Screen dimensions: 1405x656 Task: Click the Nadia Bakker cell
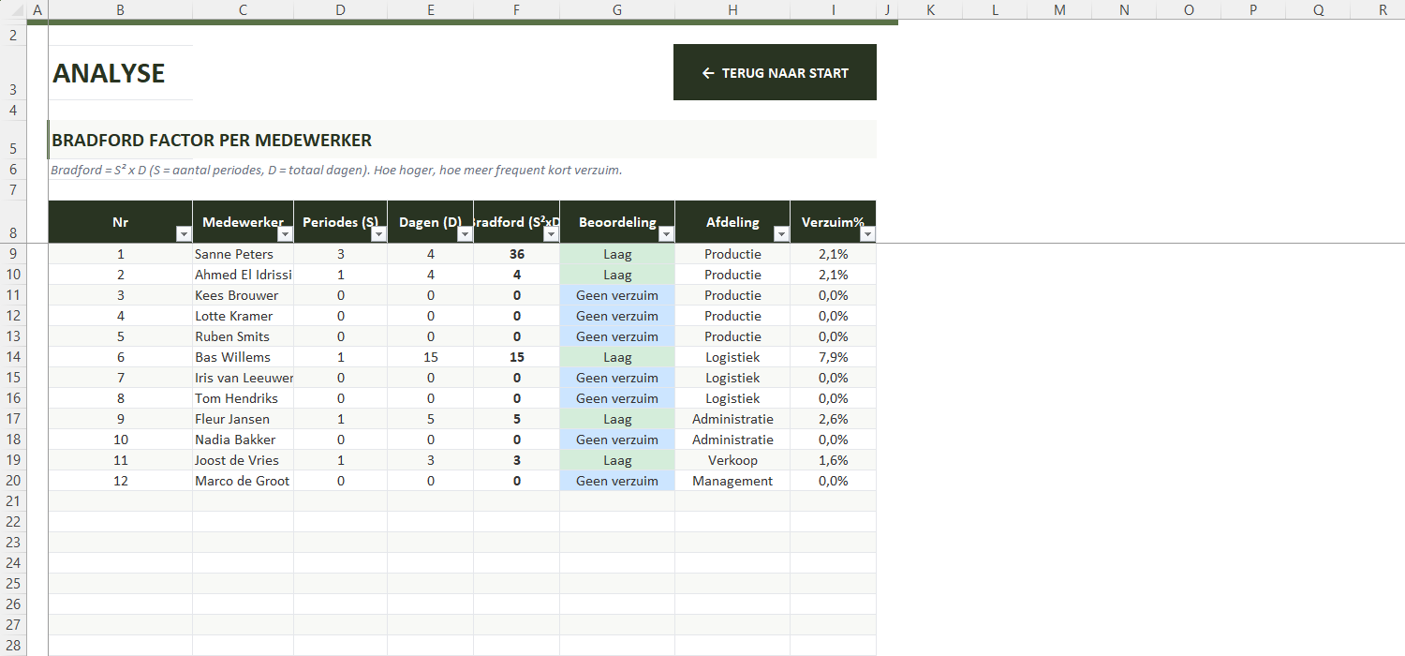[243, 440]
